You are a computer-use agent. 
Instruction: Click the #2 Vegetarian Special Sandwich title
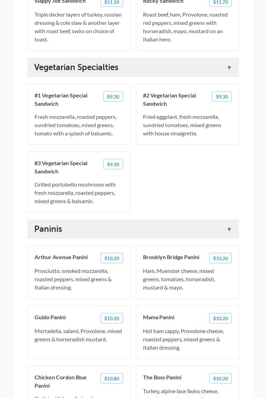[x=169, y=99]
